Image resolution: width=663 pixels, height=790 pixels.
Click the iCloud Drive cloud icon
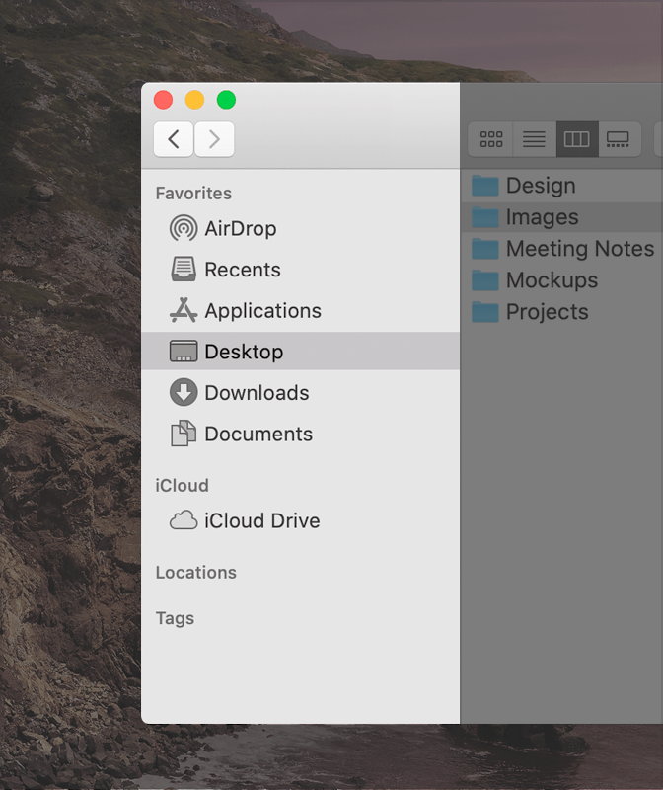(x=184, y=520)
